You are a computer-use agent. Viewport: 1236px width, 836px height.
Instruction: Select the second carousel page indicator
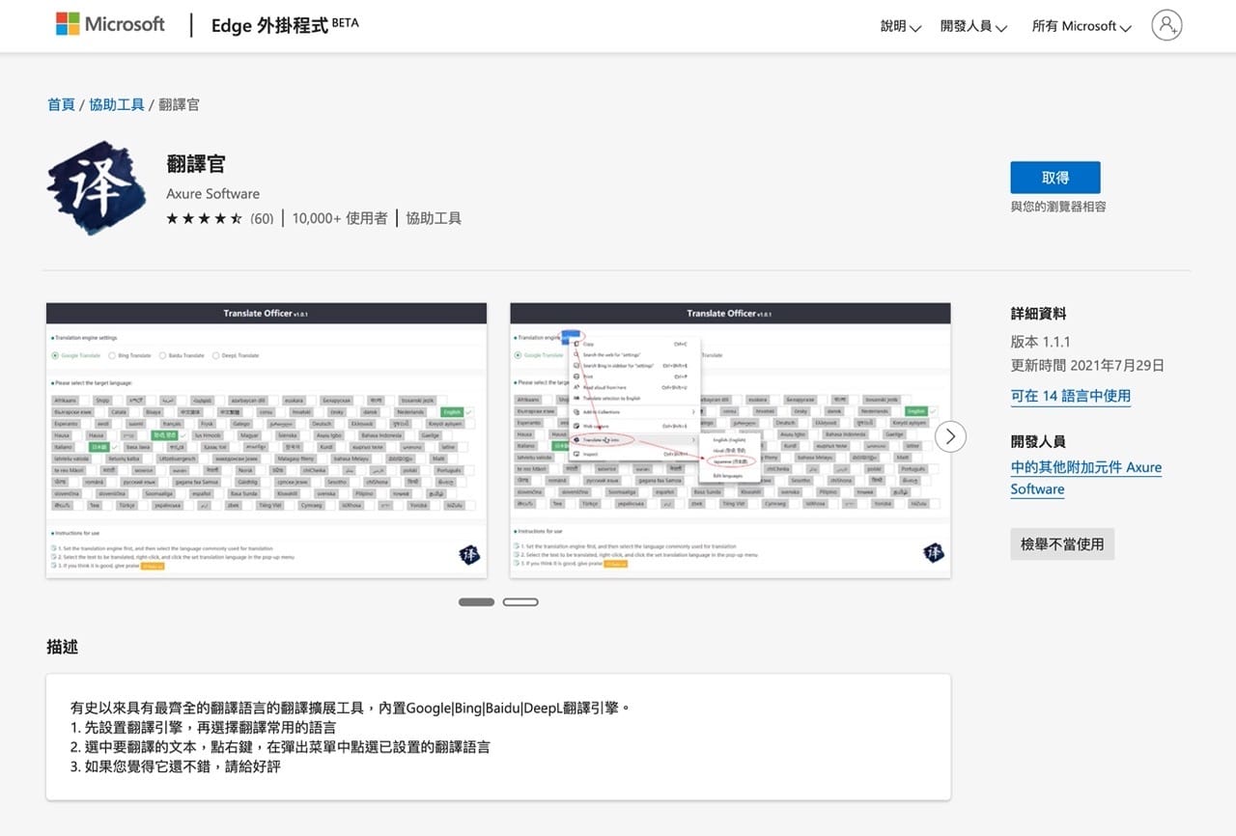click(520, 602)
